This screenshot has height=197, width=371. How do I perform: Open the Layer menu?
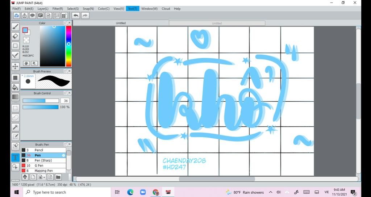coord(43,9)
